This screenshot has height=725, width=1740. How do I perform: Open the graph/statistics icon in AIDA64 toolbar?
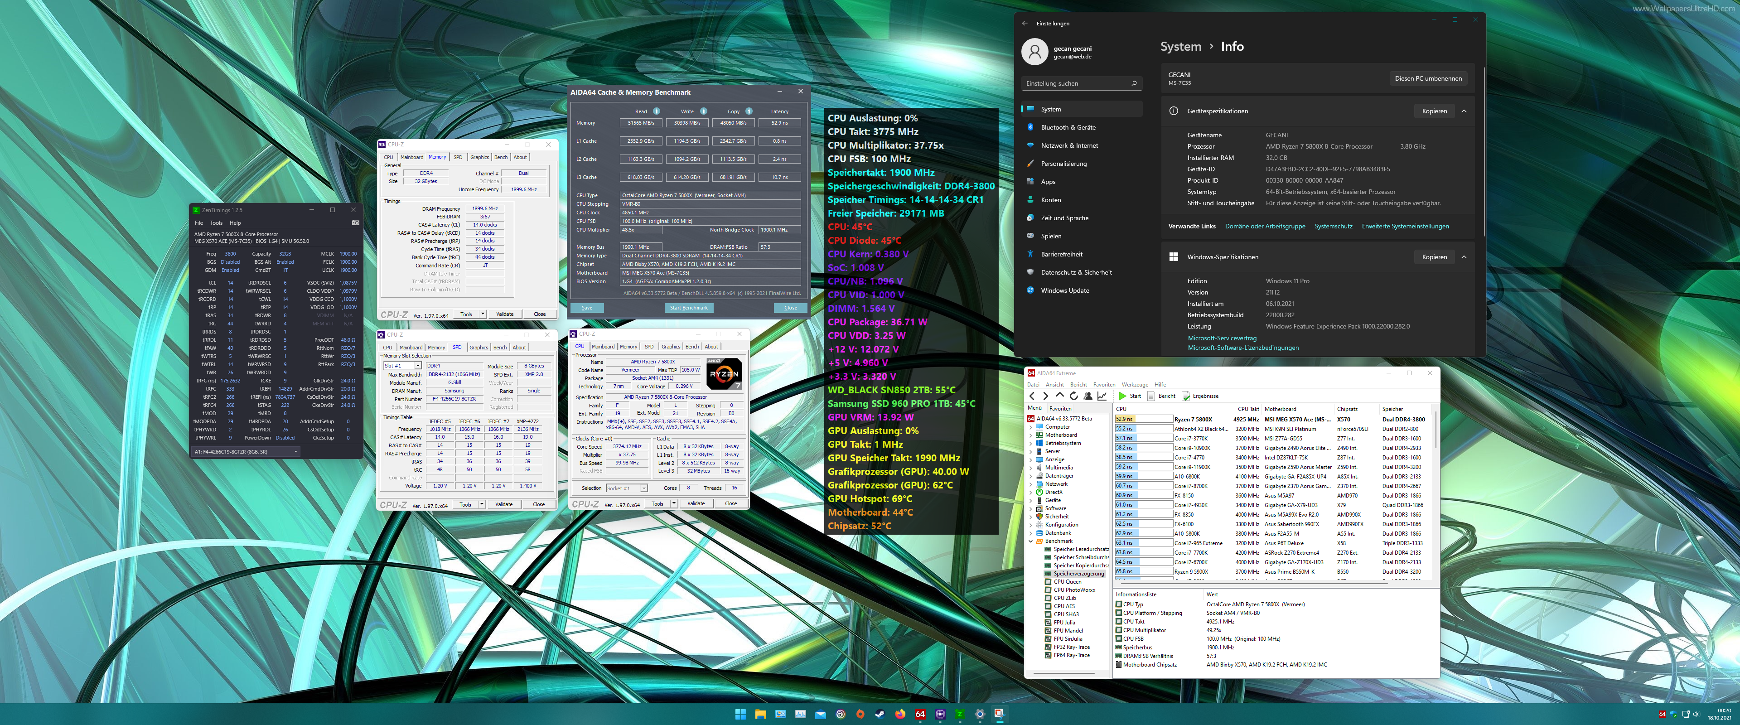pos(1102,396)
